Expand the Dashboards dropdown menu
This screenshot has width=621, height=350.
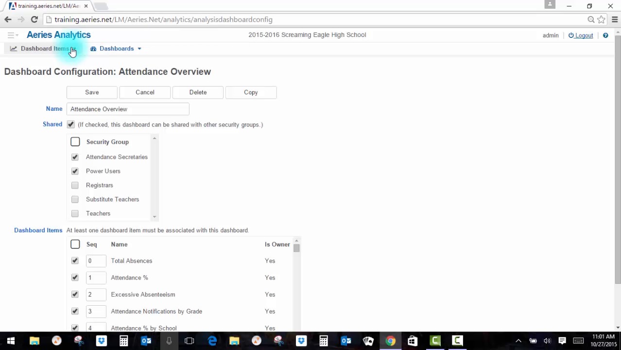pyautogui.click(x=117, y=49)
